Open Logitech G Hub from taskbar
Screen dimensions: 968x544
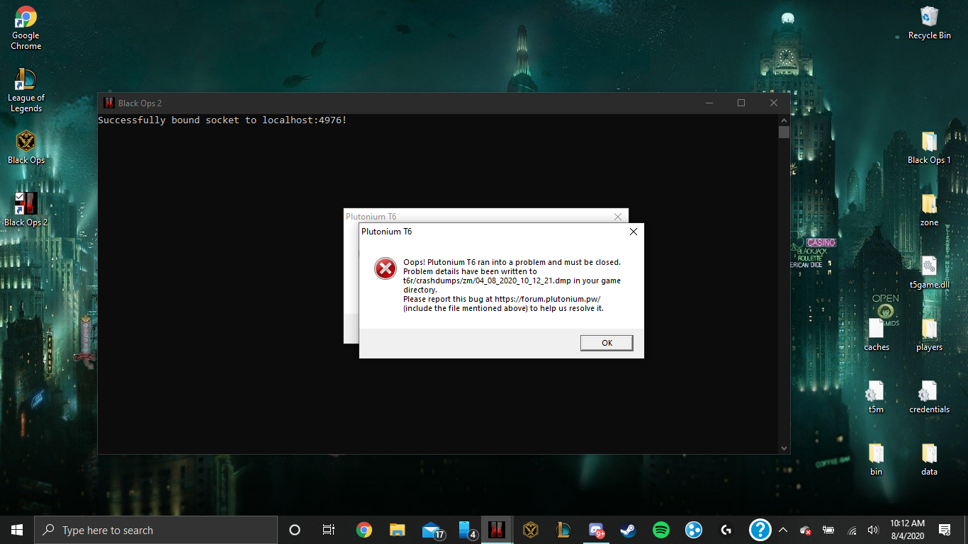coord(726,530)
